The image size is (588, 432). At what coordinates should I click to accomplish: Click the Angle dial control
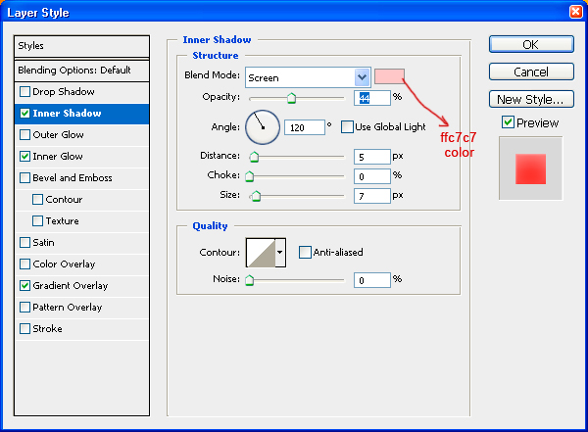point(263,127)
